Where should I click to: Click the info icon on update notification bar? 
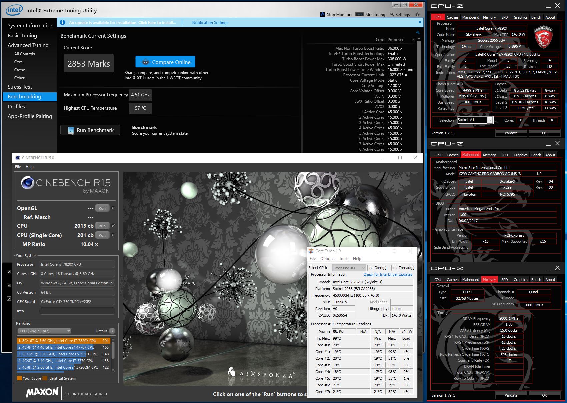[x=62, y=22]
